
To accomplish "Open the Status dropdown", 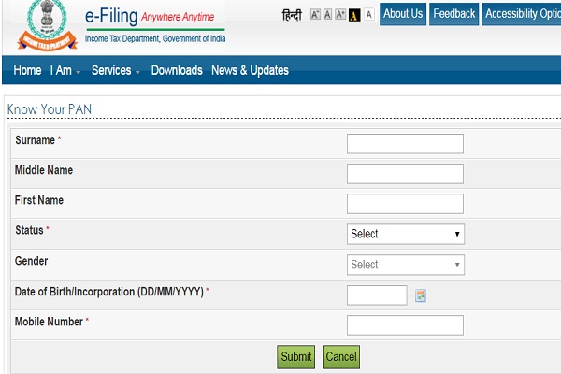I will 405,234.
